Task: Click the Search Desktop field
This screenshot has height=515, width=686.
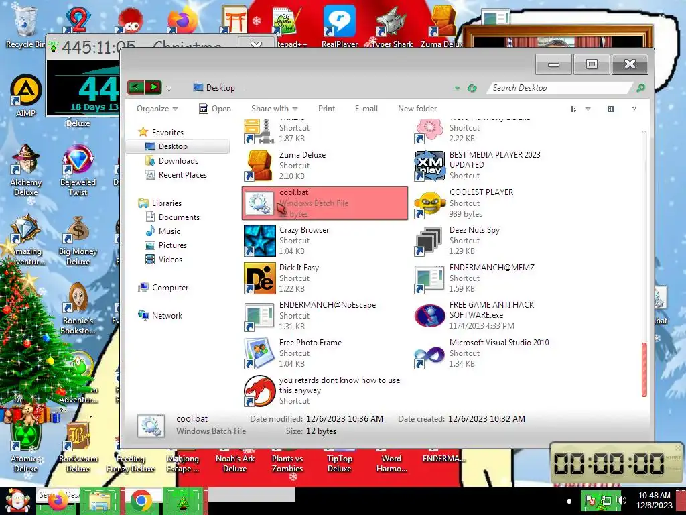Action: (x=560, y=88)
